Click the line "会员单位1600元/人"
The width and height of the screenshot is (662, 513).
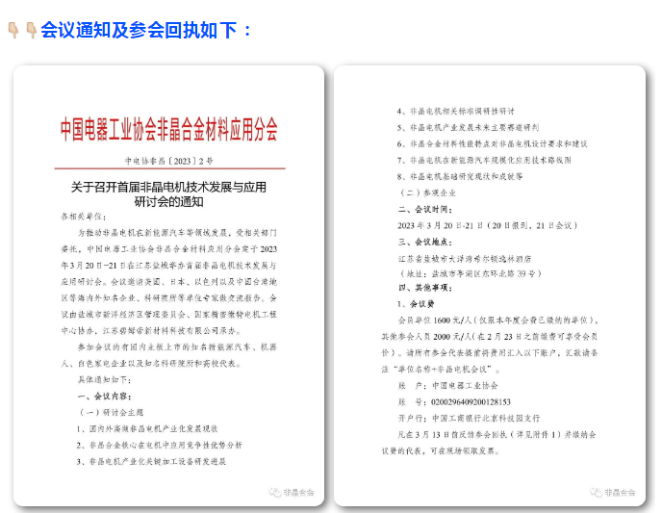(x=498, y=321)
